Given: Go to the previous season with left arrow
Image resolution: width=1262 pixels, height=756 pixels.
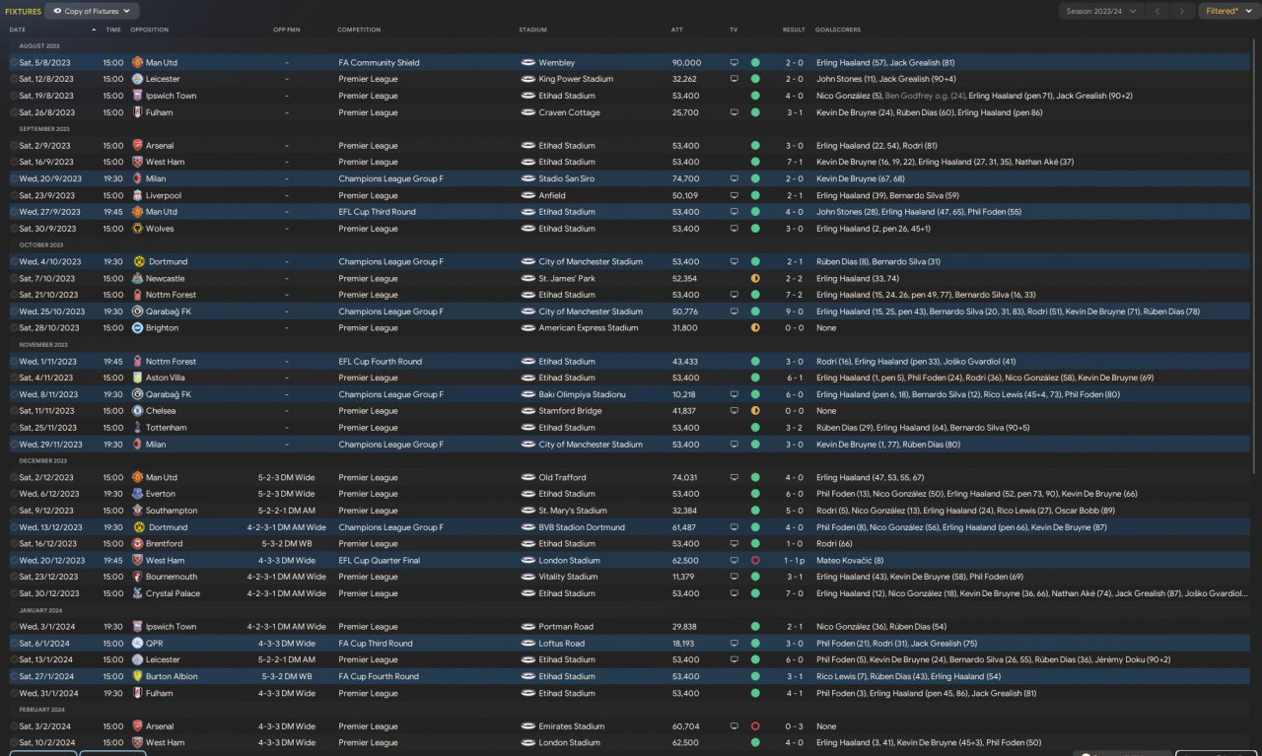Looking at the screenshot, I should coord(1157,11).
